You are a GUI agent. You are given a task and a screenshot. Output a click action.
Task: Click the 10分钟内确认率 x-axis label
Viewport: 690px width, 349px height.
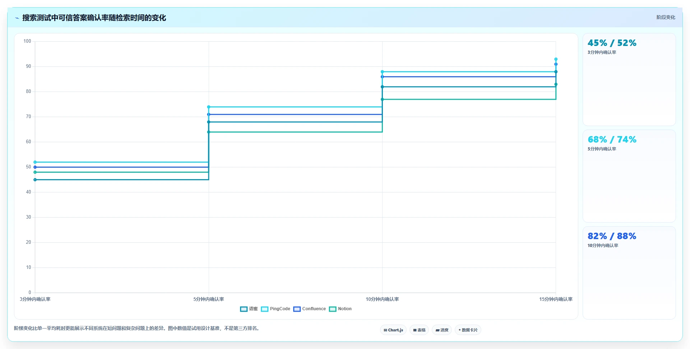[x=382, y=299]
